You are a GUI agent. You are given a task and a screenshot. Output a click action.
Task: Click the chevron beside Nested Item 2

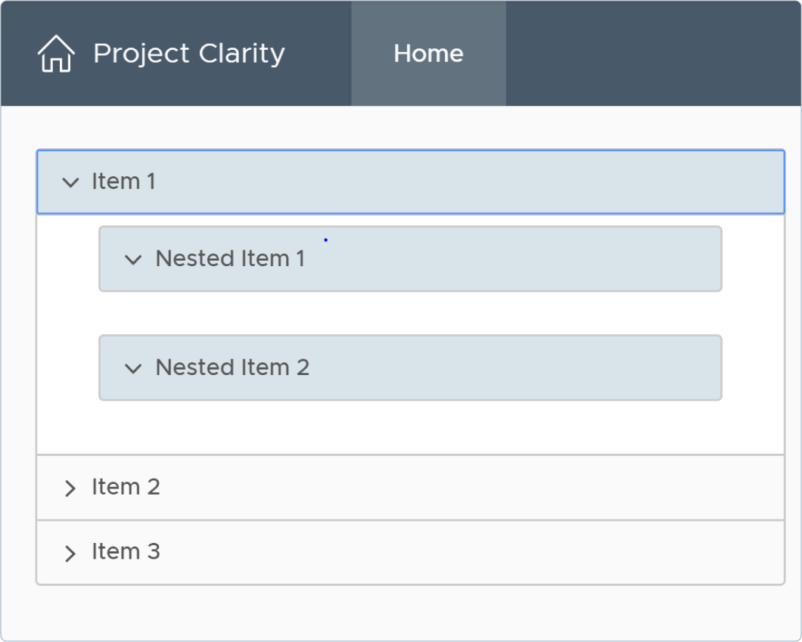pos(133,368)
